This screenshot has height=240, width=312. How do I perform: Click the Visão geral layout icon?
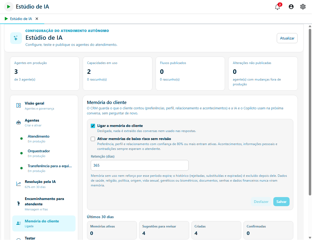coord(18,105)
